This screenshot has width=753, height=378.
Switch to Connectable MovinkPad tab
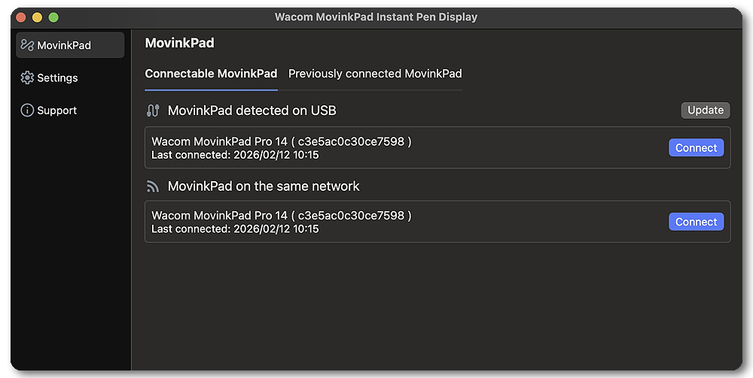[x=211, y=74]
